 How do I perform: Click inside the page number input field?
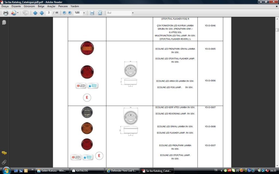[x=48, y=13]
